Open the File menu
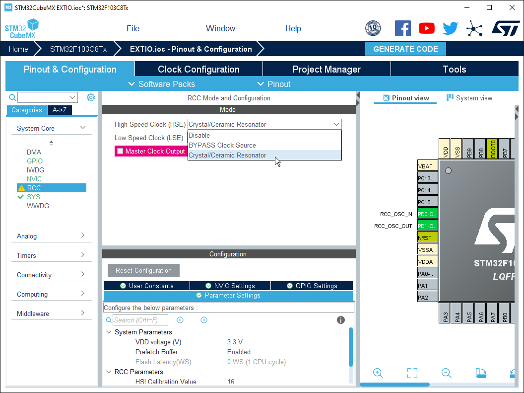The width and height of the screenshot is (524, 393). 132,28
